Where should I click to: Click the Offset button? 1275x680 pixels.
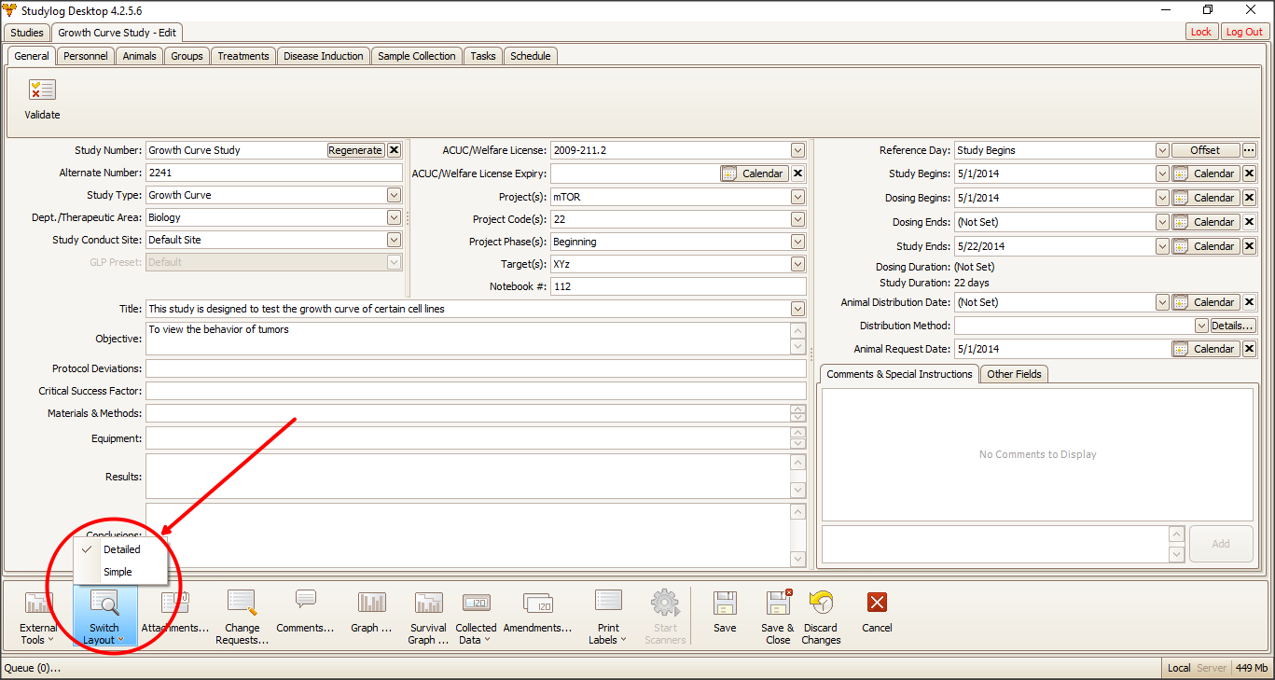point(1205,150)
